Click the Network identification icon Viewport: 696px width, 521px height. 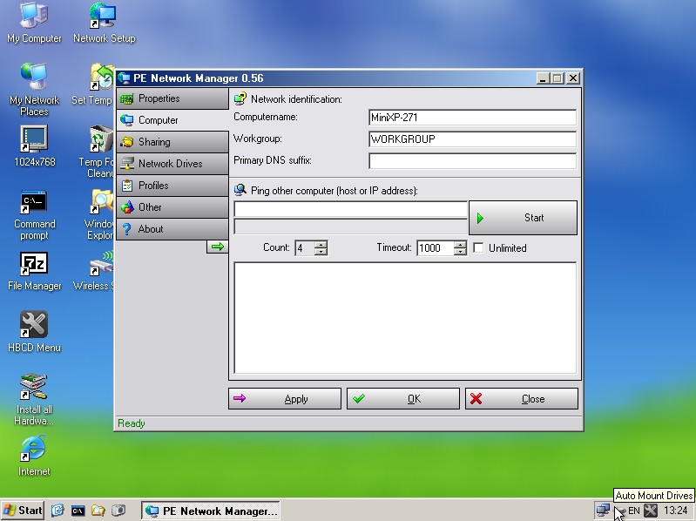coord(240,98)
